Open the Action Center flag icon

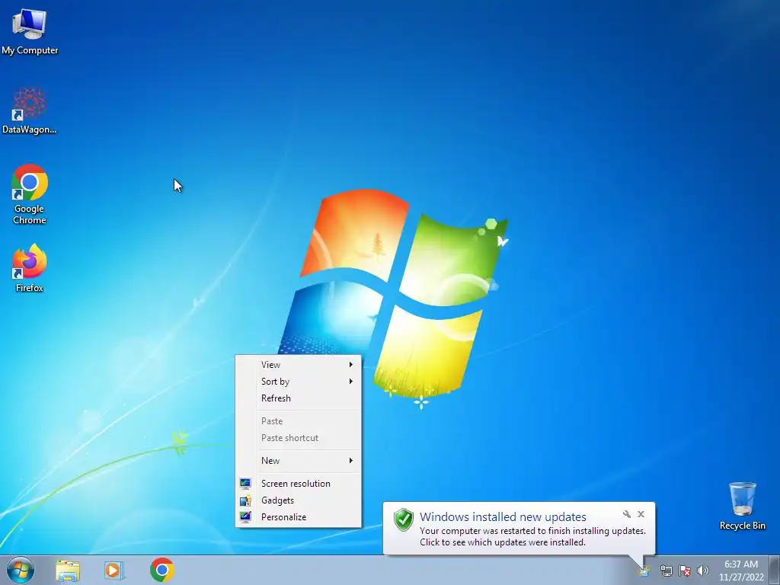685,571
